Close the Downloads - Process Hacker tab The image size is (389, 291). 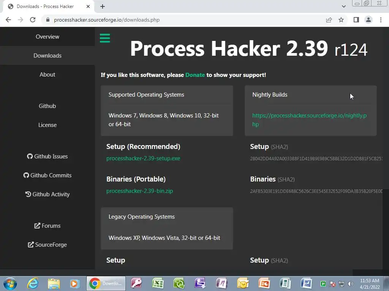pyautogui.click(x=88, y=6)
